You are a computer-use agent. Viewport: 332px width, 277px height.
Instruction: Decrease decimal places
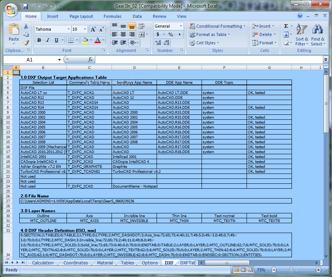pyautogui.click(x=166, y=43)
